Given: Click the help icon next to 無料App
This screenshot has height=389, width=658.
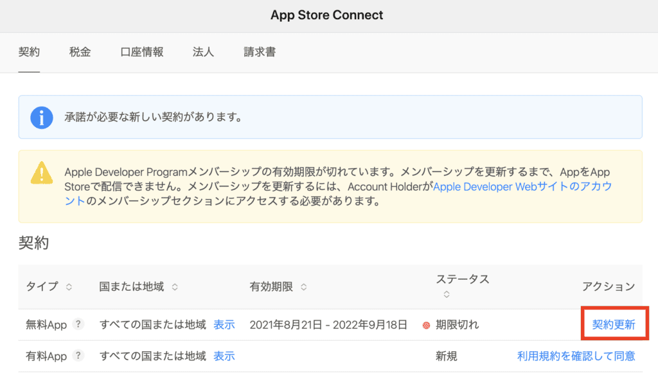Looking at the screenshot, I should click(x=78, y=325).
